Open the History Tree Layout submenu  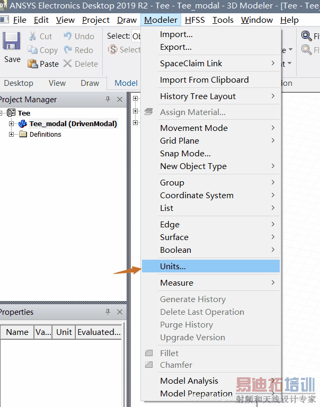pyautogui.click(x=211, y=96)
